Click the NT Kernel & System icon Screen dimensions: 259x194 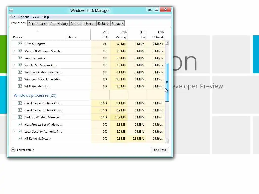point(20,139)
